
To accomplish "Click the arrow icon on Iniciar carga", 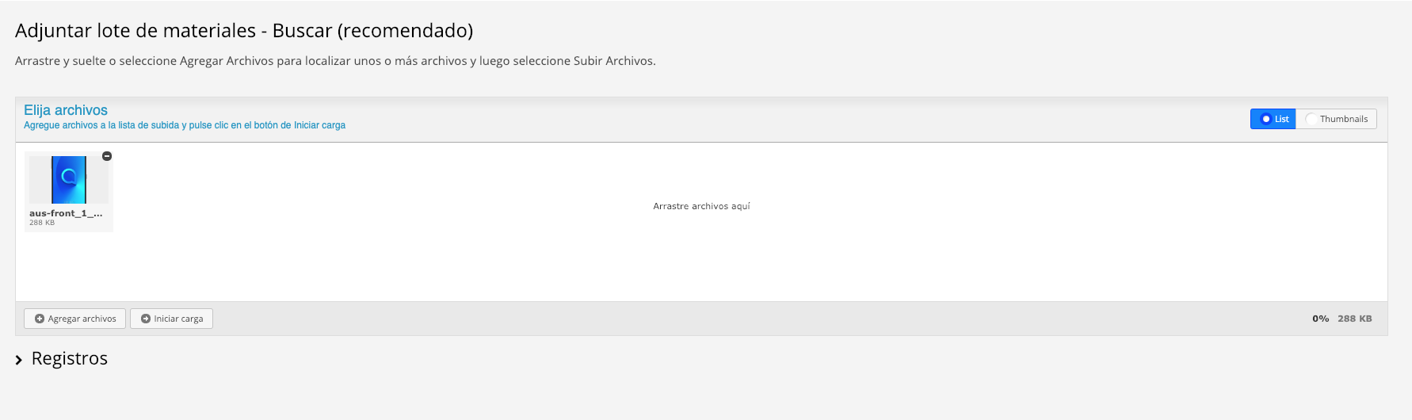I will coord(146,319).
